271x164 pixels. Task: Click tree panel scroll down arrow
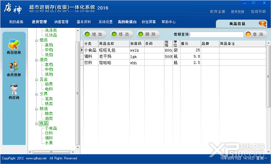(78, 148)
